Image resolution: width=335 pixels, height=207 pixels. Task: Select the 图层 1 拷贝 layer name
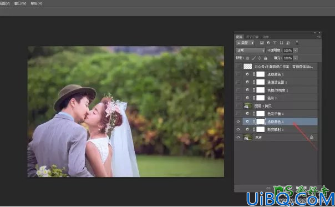[263, 106]
